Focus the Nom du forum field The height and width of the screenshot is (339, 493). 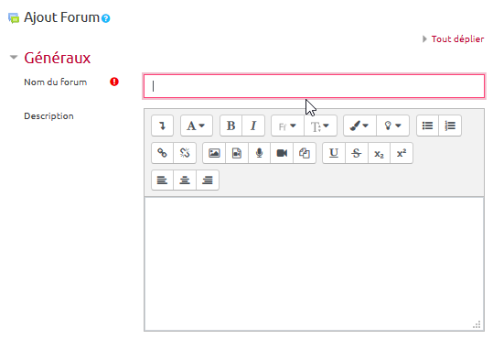(314, 86)
